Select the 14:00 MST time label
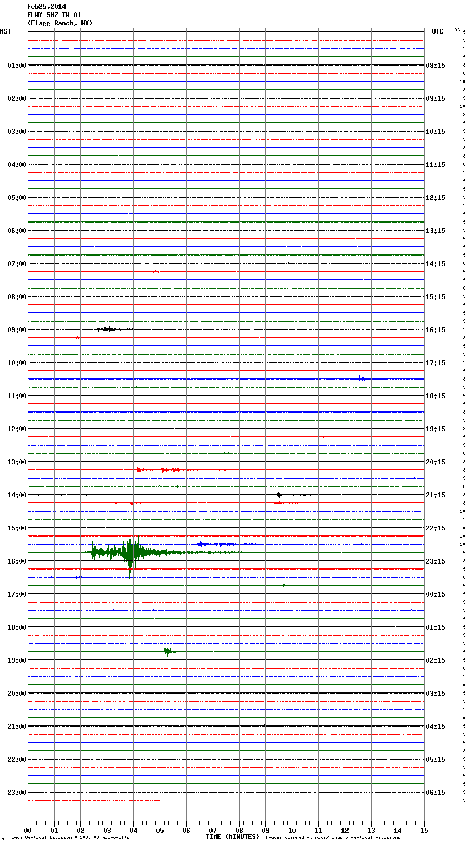The height and width of the screenshot is (845, 468). coord(17,495)
